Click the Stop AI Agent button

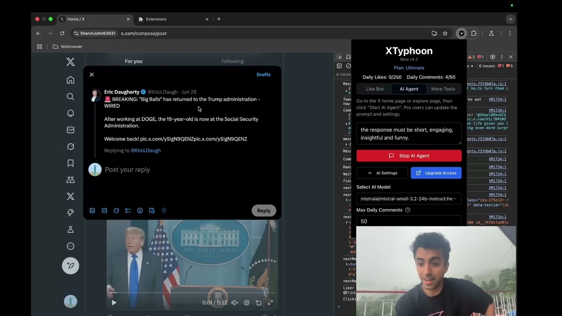[409, 156]
